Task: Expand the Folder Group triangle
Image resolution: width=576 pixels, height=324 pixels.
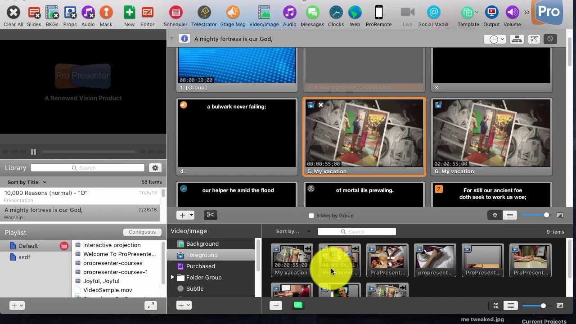Action: click(x=172, y=278)
